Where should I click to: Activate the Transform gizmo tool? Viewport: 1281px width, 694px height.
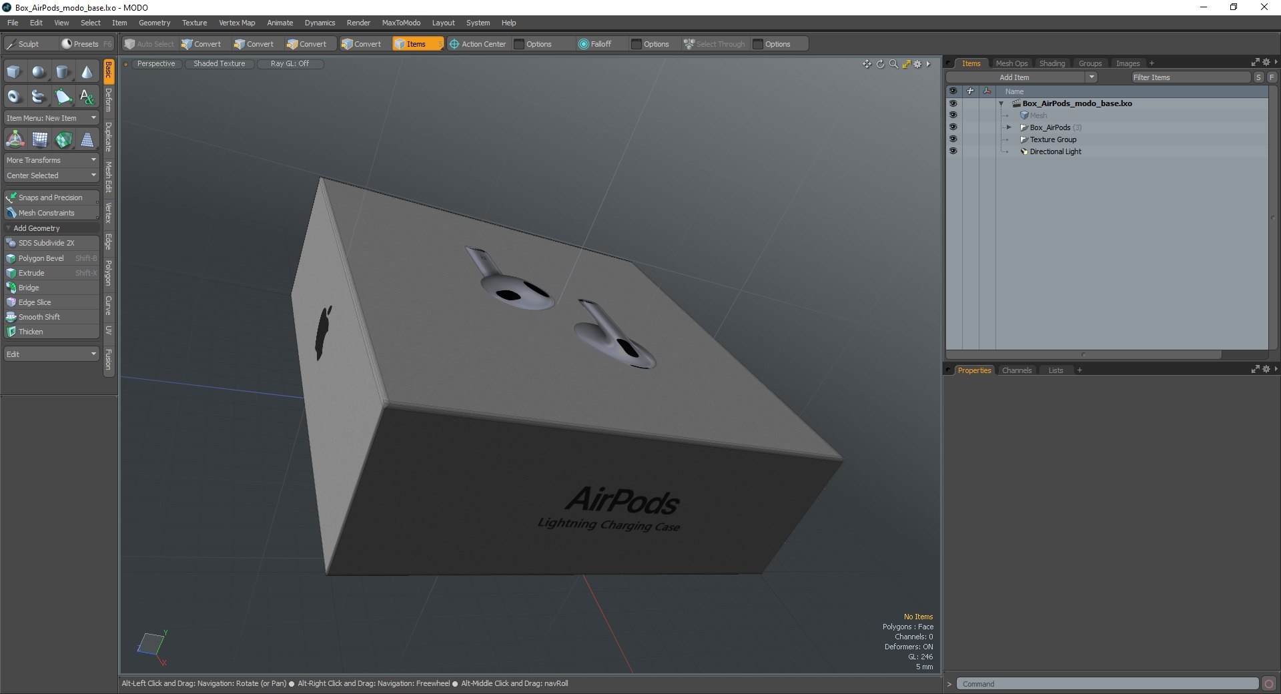[x=15, y=139]
